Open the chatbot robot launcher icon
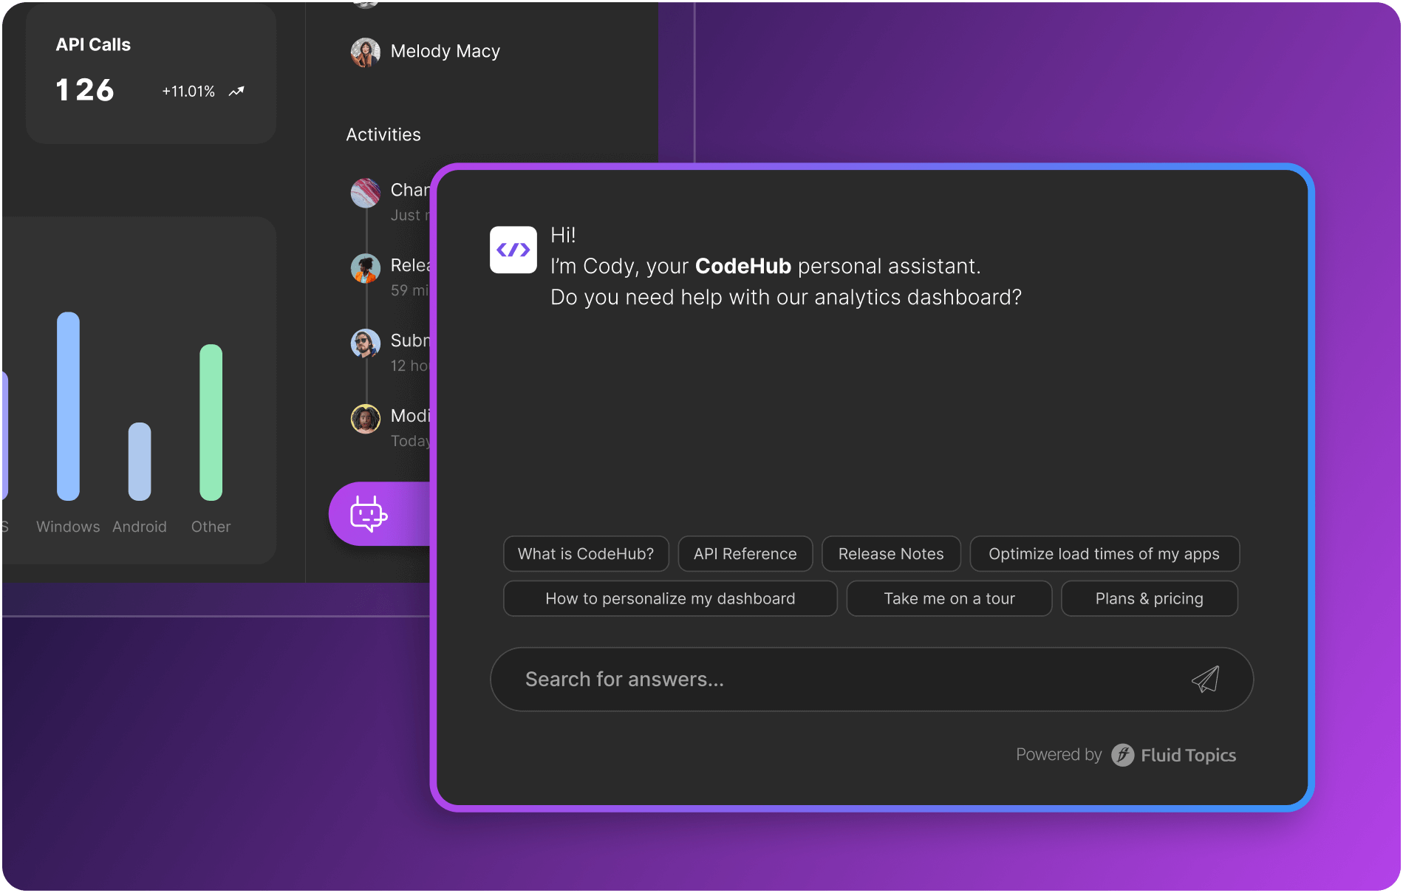The width and height of the screenshot is (1403, 893). pyautogui.click(x=369, y=514)
